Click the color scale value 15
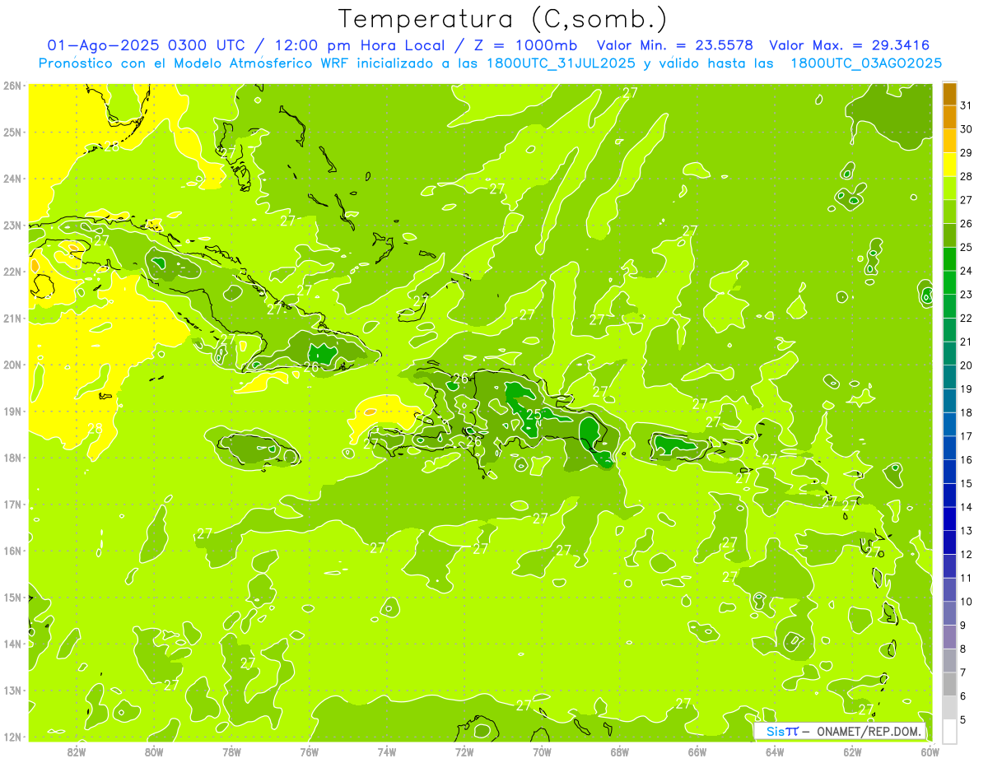The height and width of the screenshot is (763, 988). 966,483
